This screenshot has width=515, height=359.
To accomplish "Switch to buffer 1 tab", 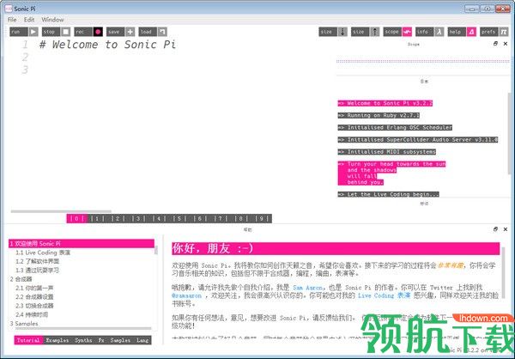I will coord(97,218).
